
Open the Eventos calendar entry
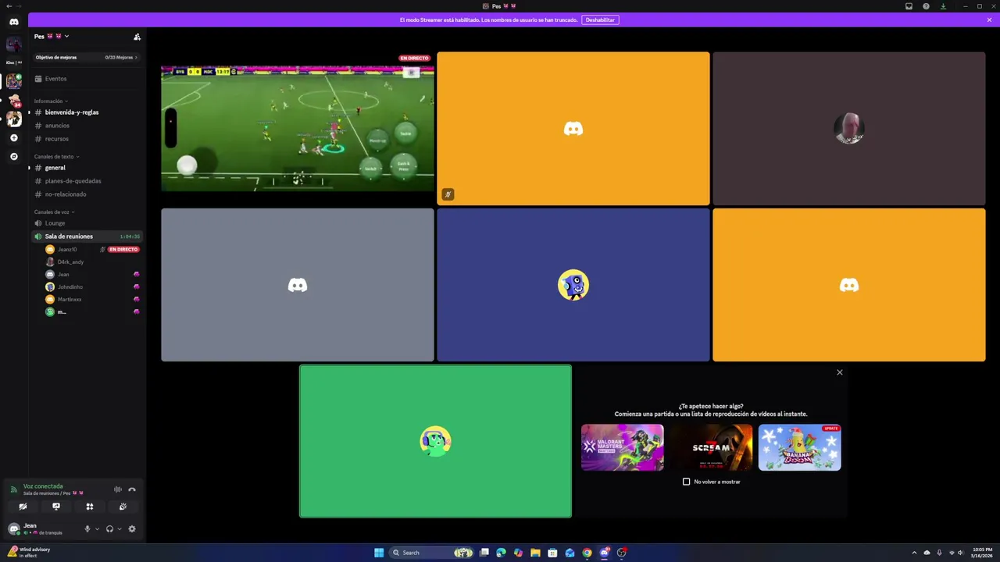click(x=87, y=79)
